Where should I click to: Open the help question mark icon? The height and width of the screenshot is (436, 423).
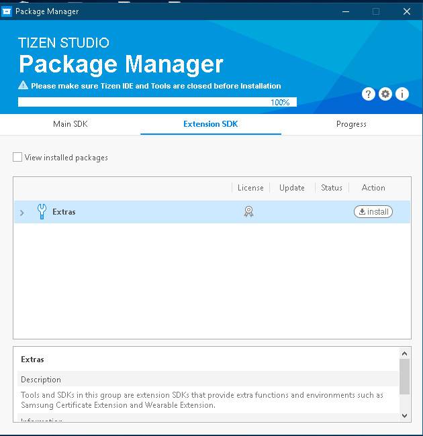[368, 95]
